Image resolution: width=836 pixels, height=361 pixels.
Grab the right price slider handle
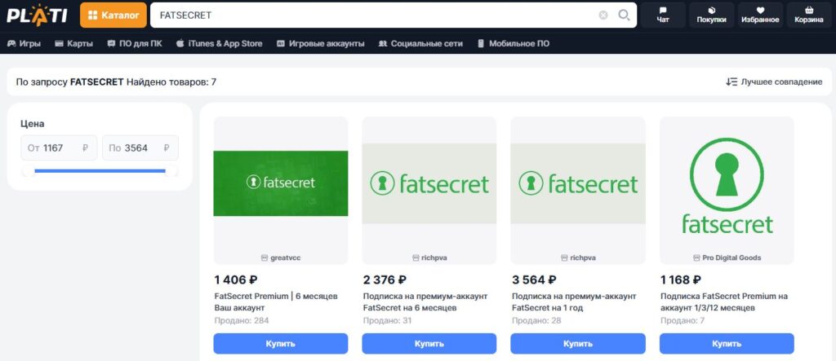(171, 171)
